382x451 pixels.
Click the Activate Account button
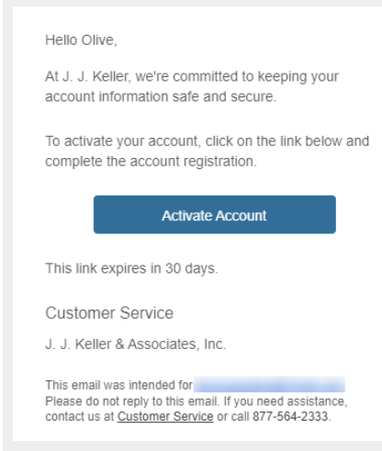(215, 215)
